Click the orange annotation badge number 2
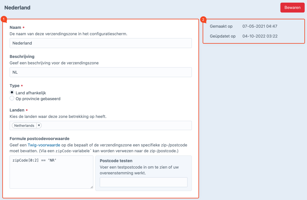Image resolution: width=307 pixels, height=200 pixels. pos(204,20)
